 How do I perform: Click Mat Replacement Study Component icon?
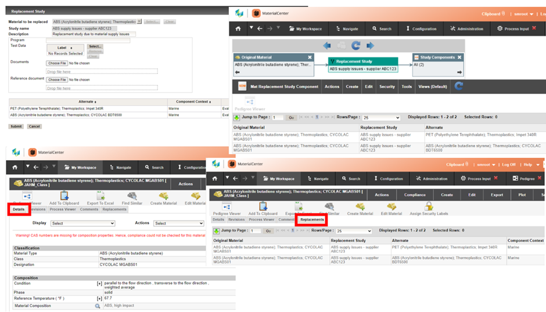(242, 86)
